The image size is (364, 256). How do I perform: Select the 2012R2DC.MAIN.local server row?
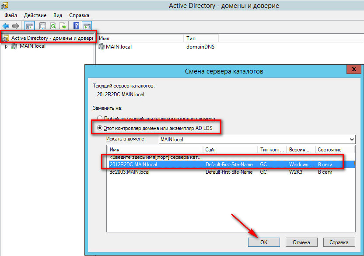(231, 165)
